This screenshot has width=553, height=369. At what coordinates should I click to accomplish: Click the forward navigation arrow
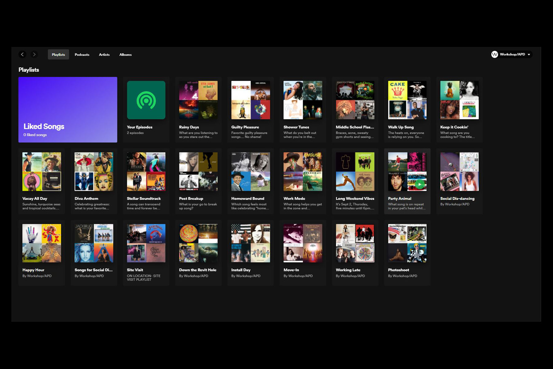[x=34, y=55]
